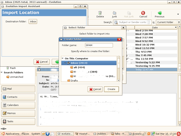This screenshot has width=181, height=136.
Task: Cancel the Create folder dialog
Action: click(95, 89)
